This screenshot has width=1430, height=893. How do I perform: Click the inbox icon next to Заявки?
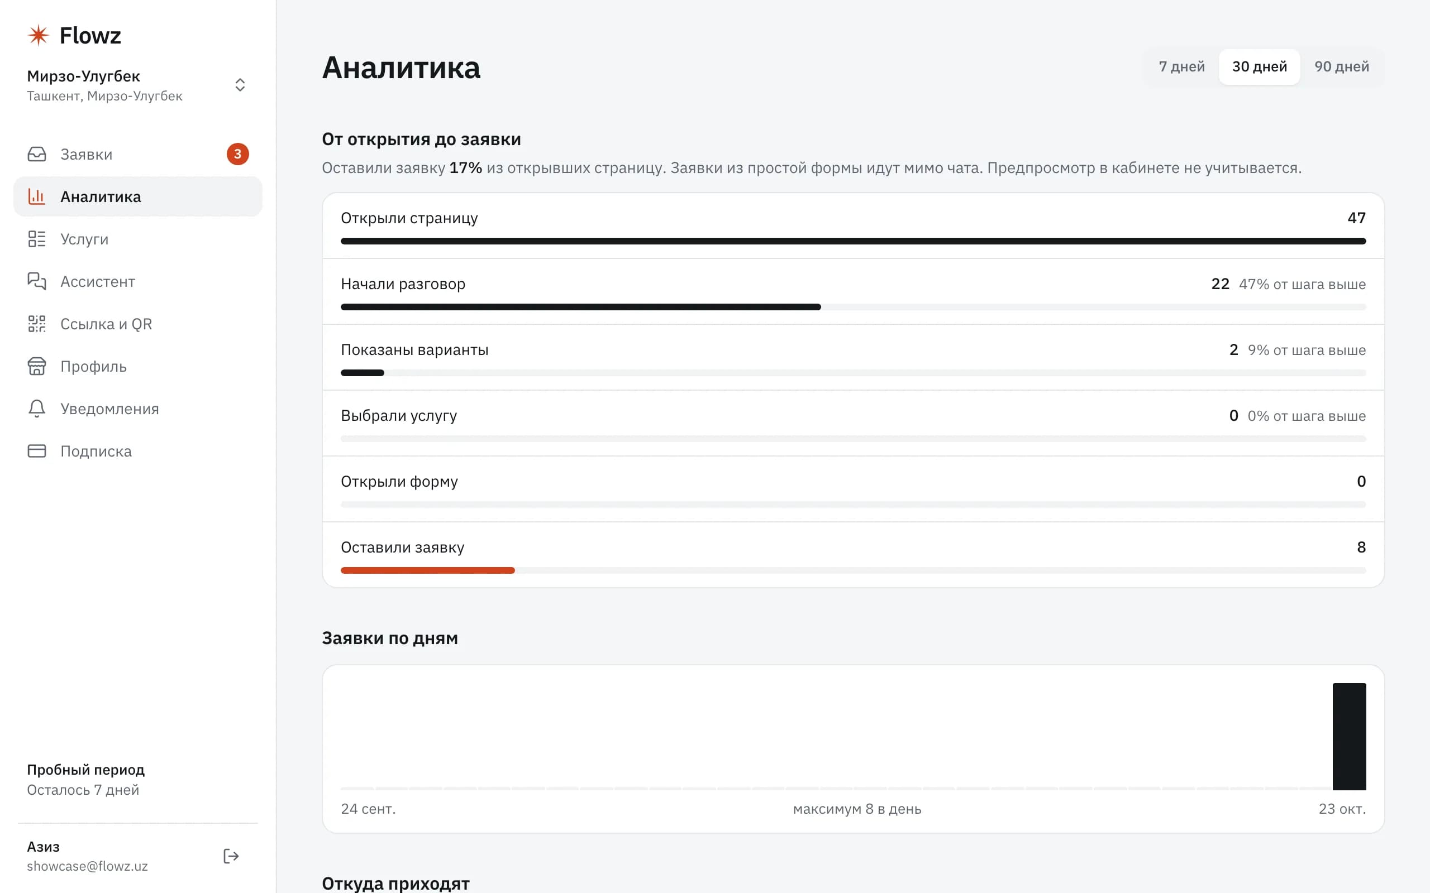click(x=37, y=154)
